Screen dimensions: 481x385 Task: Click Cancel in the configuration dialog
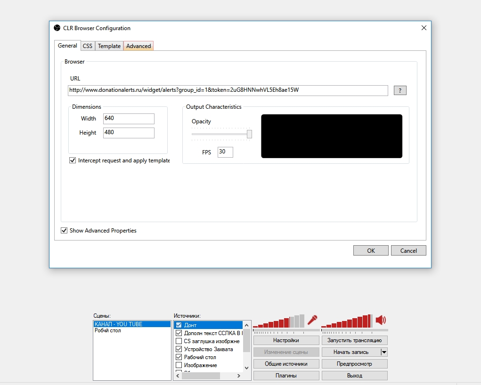[408, 250]
